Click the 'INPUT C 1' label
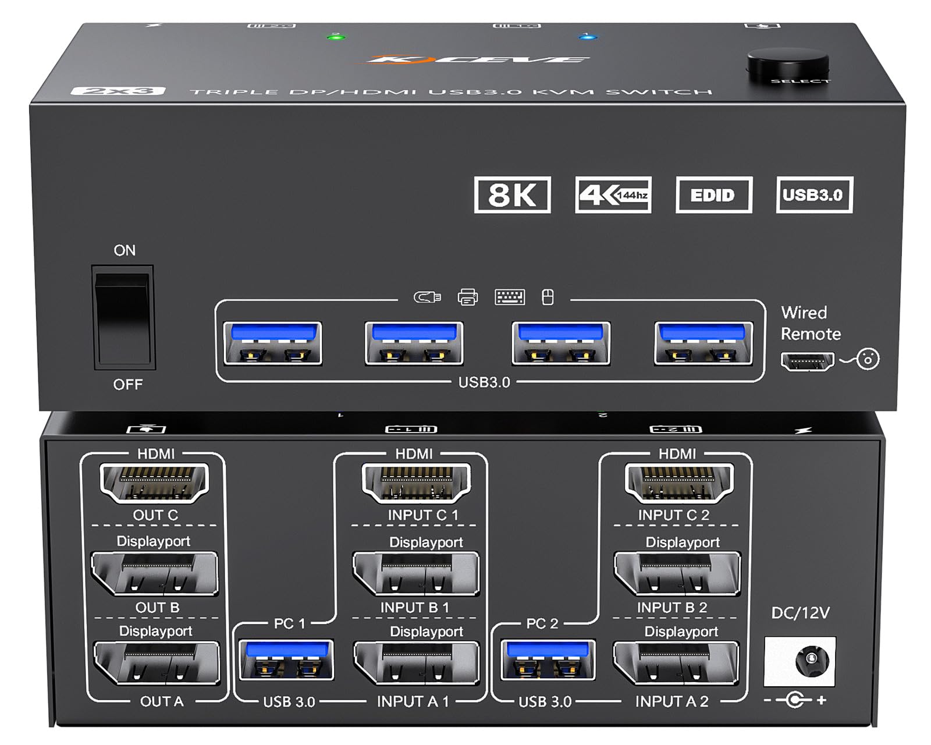Image resolution: width=931 pixels, height=745 pixels. (423, 515)
